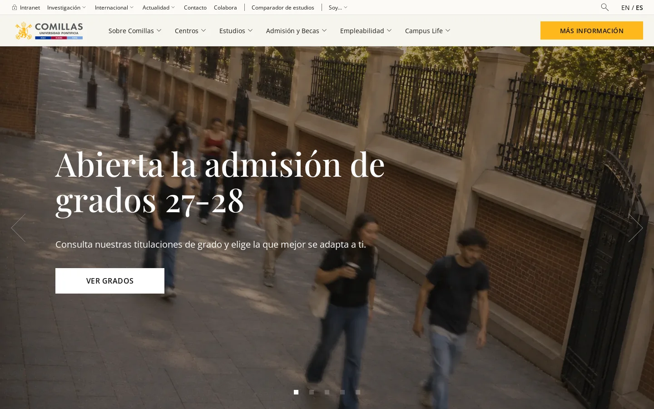The height and width of the screenshot is (409, 654).
Task: Expand the Investigación dropdown
Action: point(66,8)
